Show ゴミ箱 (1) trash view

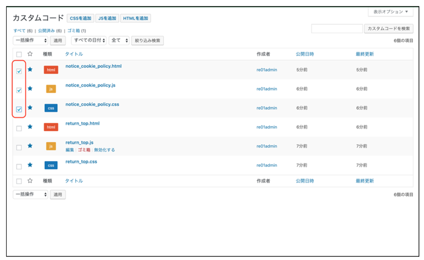tap(77, 31)
